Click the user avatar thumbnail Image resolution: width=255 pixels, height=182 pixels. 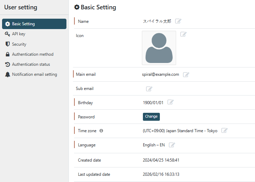tap(159, 48)
